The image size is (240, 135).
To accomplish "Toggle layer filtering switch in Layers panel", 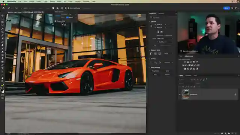I will [207, 79].
